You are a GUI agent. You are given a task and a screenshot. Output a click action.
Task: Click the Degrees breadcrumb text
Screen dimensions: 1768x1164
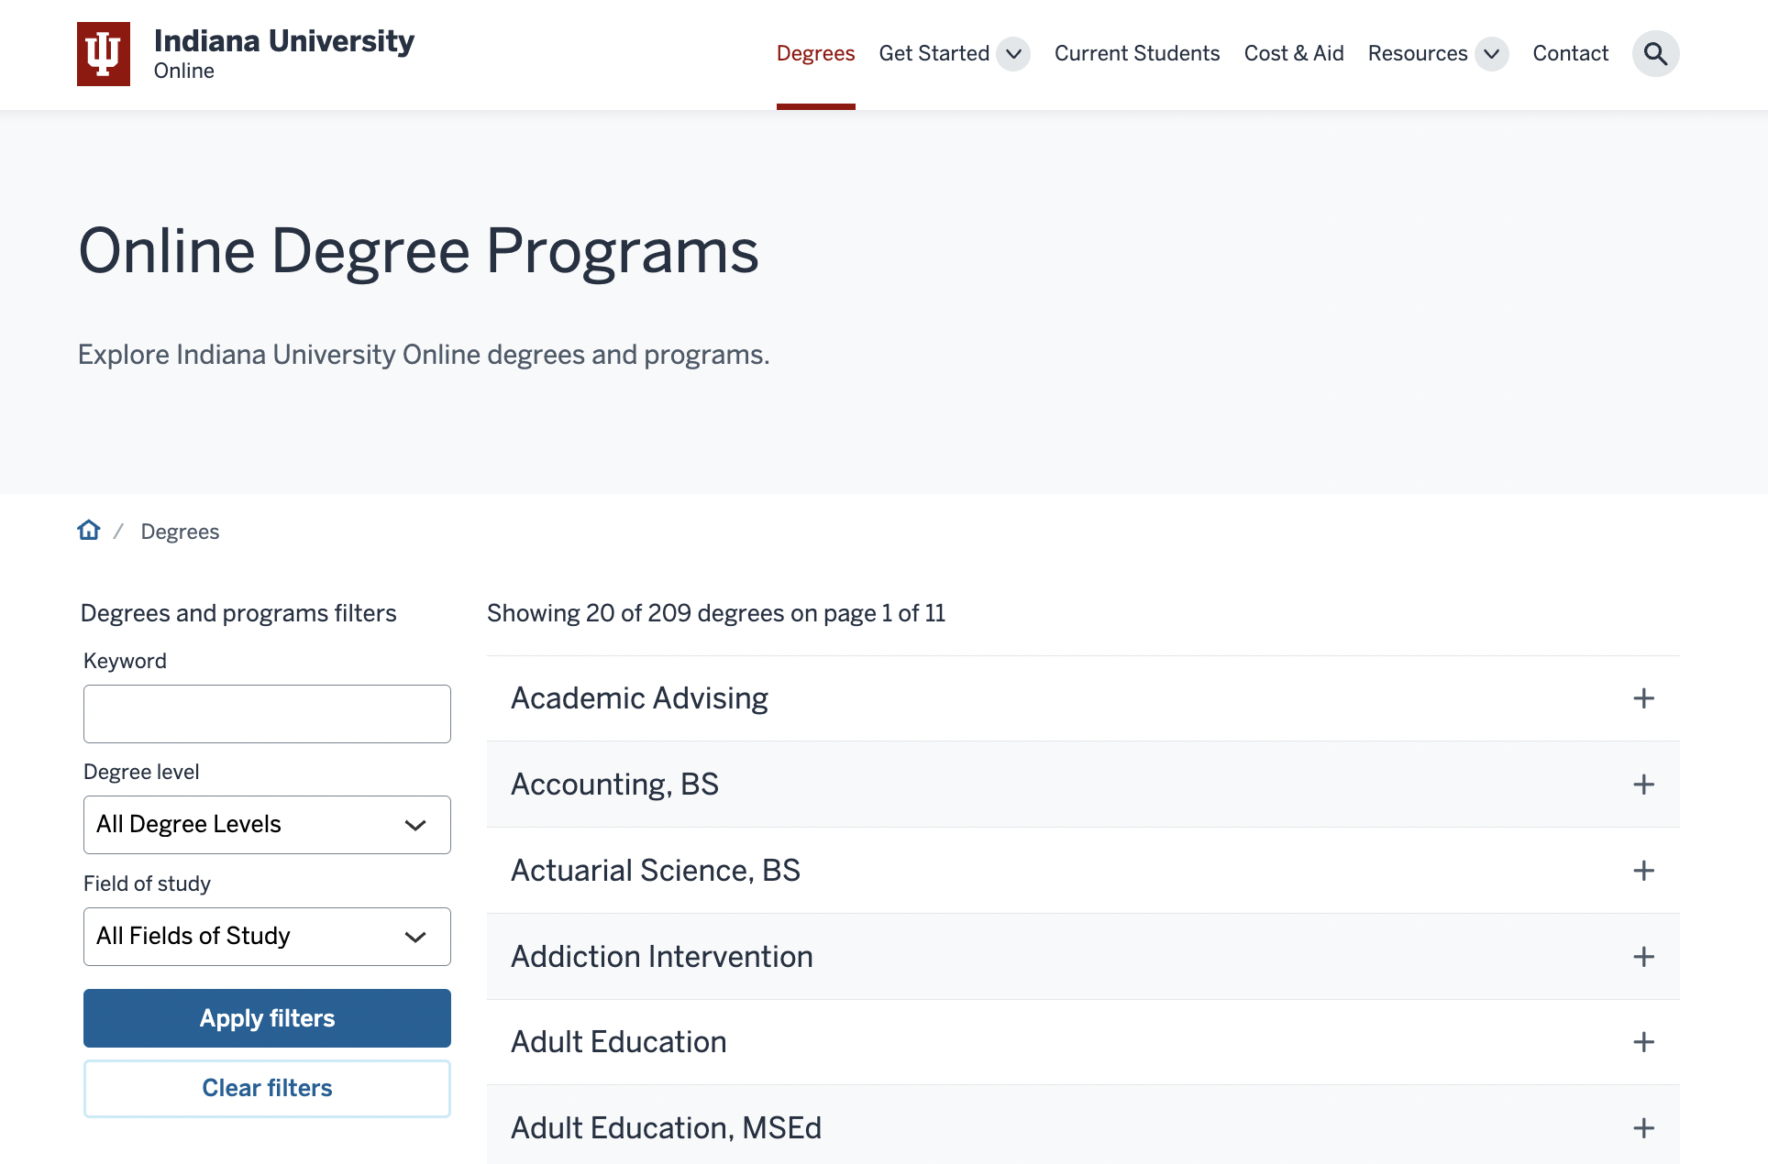click(x=180, y=532)
